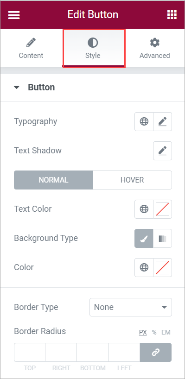Switch to the NORMAL state

pyautogui.click(x=53, y=180)
